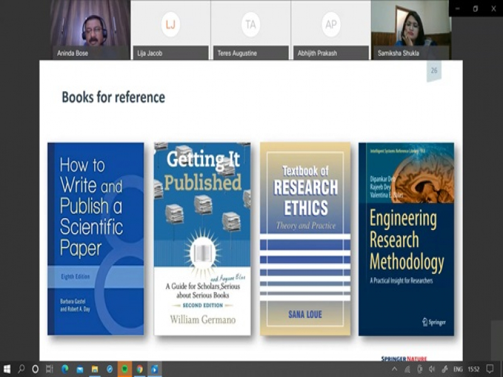
Task: Click the 'Engineering Research Methodology' book cover
Action: [x=406, y=239]
